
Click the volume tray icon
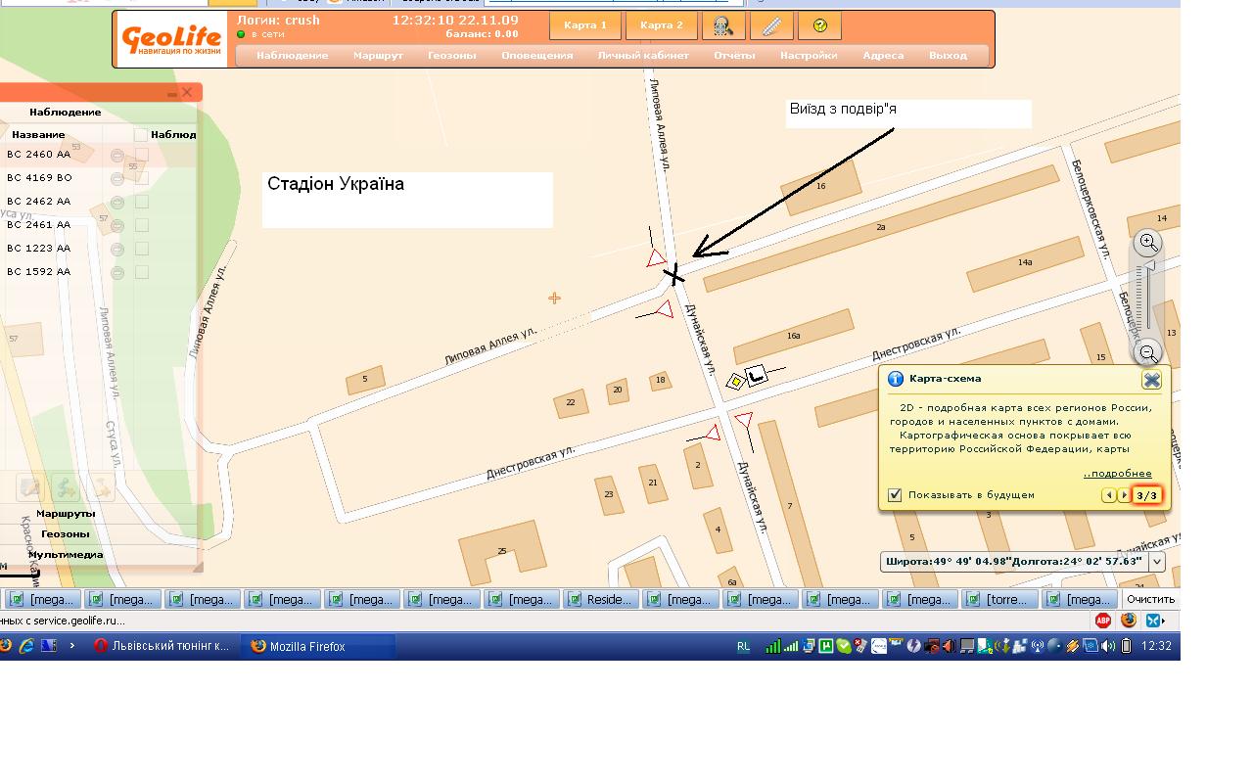1108,646
